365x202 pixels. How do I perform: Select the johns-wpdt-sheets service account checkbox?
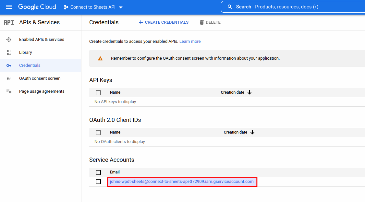(x=98, y=182)
